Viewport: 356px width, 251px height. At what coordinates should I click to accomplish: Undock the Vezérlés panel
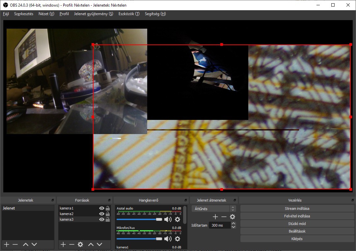tap(353, 200)
